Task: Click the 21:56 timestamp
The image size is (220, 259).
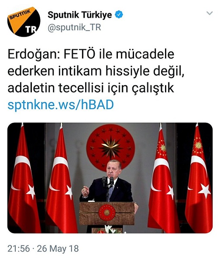Action: [x=19, y=249]
